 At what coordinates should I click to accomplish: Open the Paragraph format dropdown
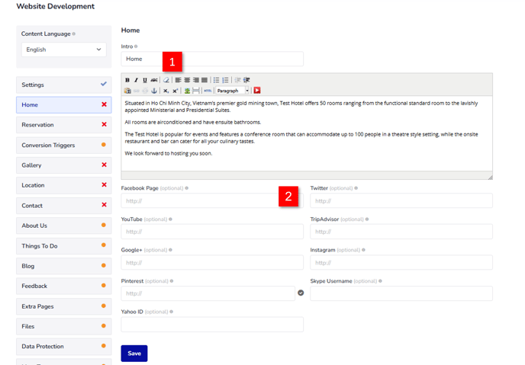click(x=233, y=91)
